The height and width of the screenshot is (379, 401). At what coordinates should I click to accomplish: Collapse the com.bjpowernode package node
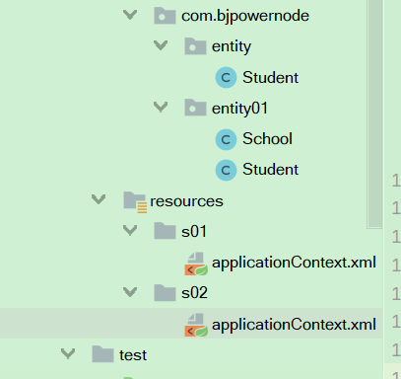(130, 15)
